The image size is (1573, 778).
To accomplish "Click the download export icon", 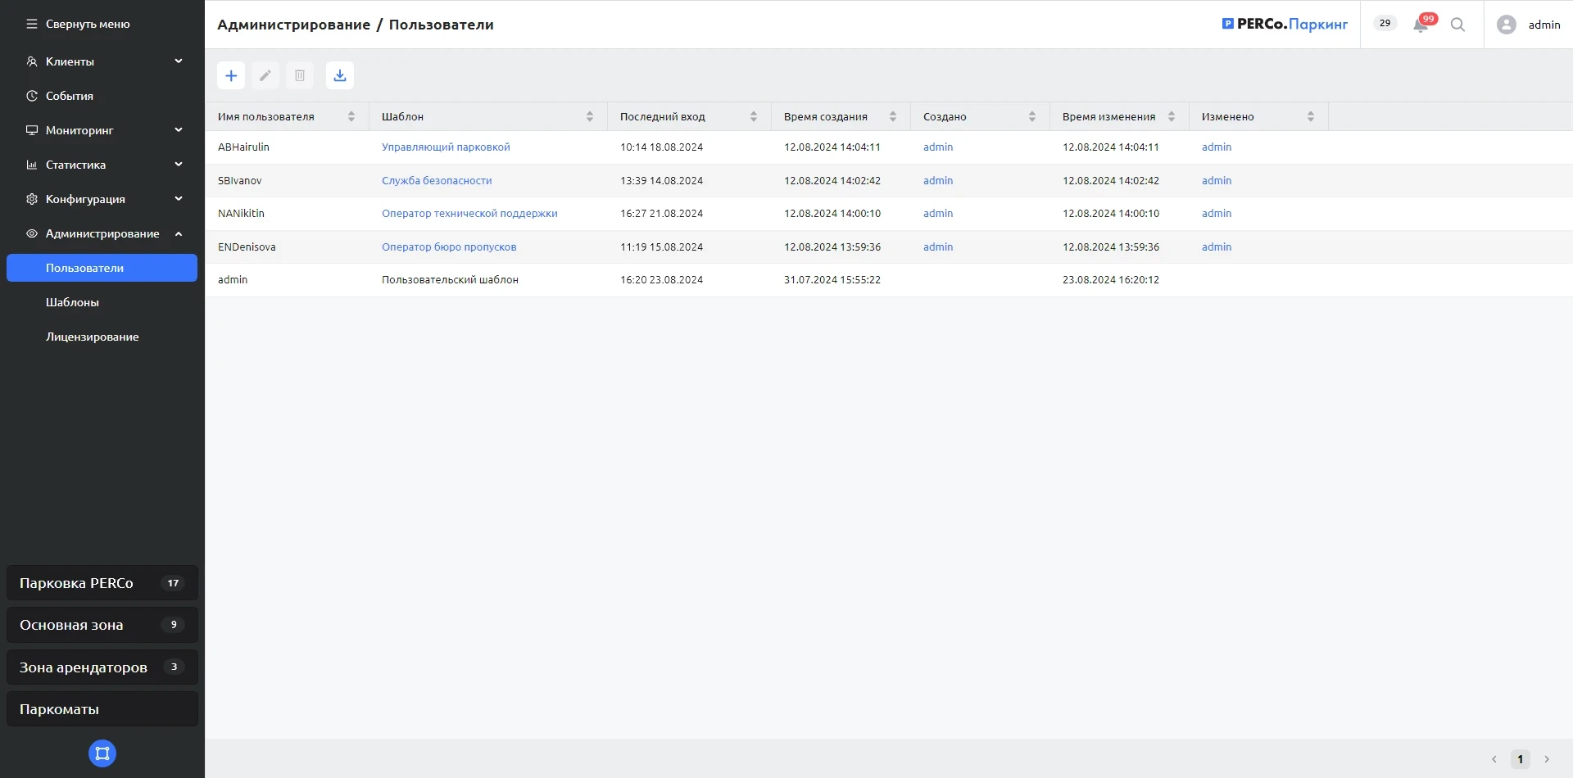I will tap(340, 75).
